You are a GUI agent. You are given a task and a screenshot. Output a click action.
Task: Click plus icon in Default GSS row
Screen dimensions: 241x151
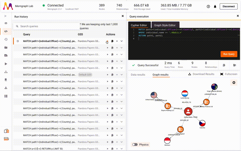(x=117, y=75)
